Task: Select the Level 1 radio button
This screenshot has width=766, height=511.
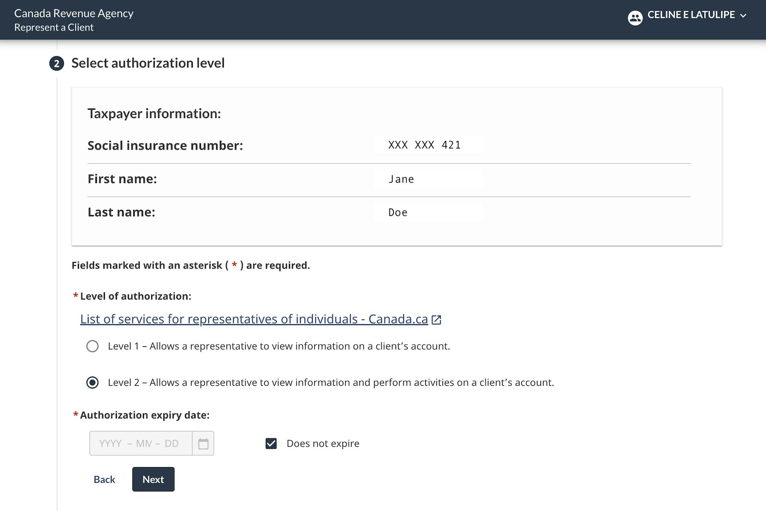Action: pyautogui.click(x=93, y=346)
